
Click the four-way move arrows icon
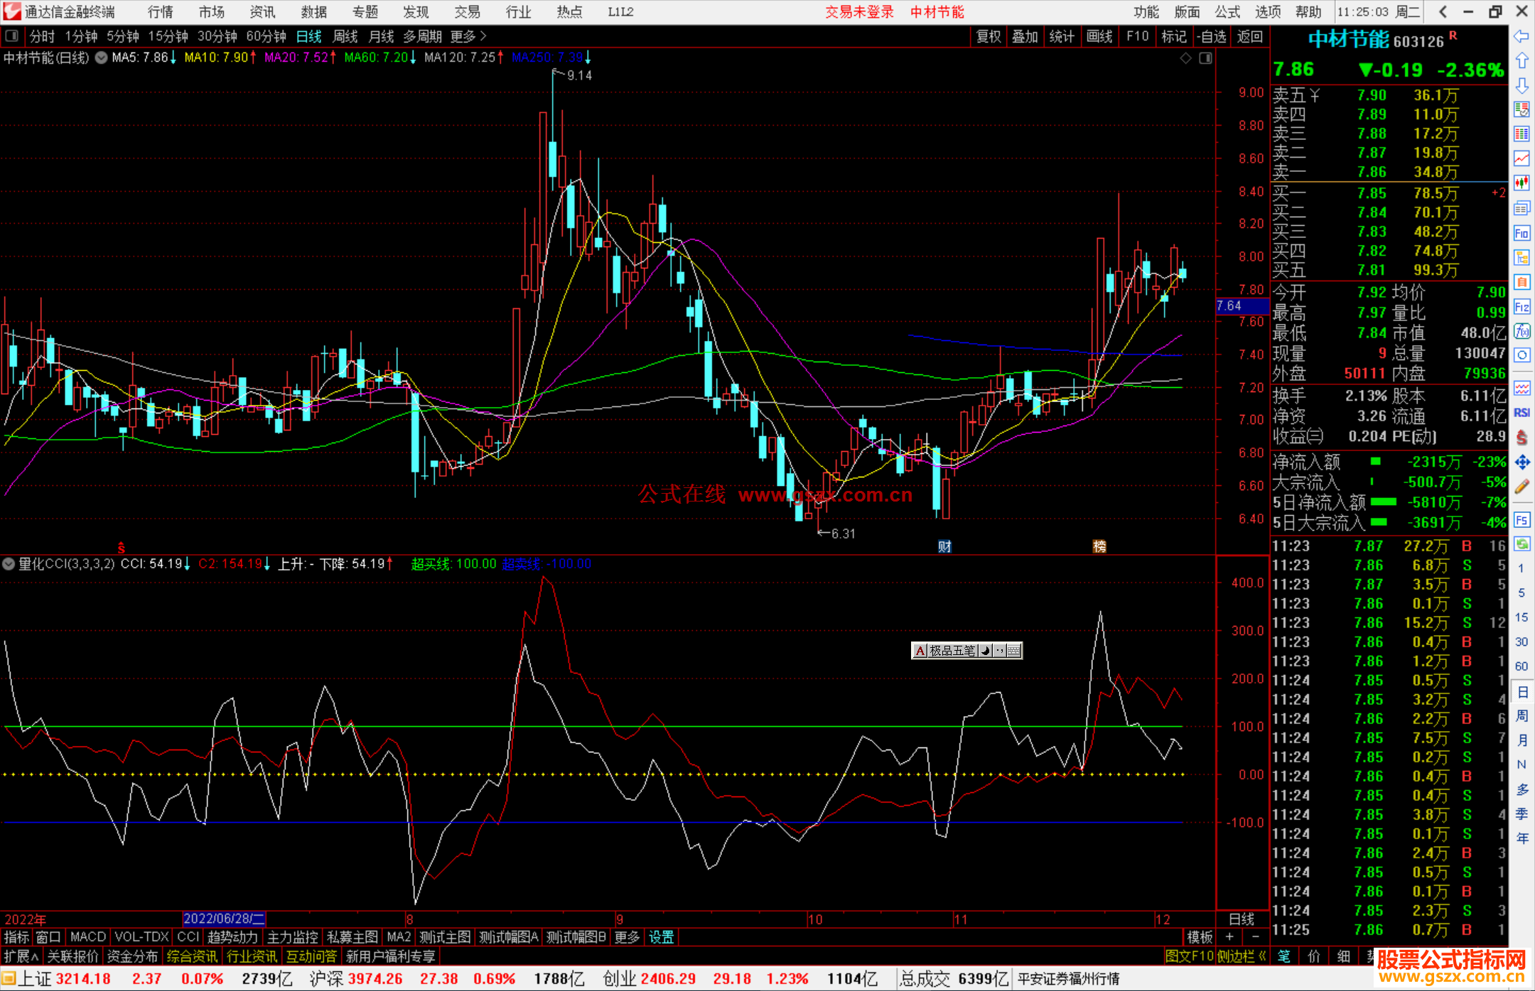1521,462
